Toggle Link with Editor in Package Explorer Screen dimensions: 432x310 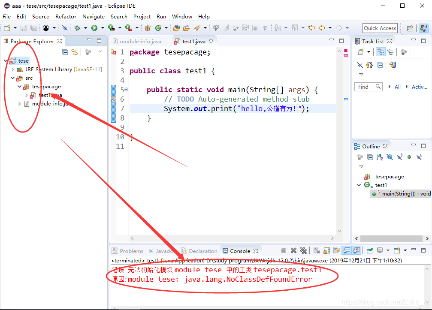(x=75, y=51)
